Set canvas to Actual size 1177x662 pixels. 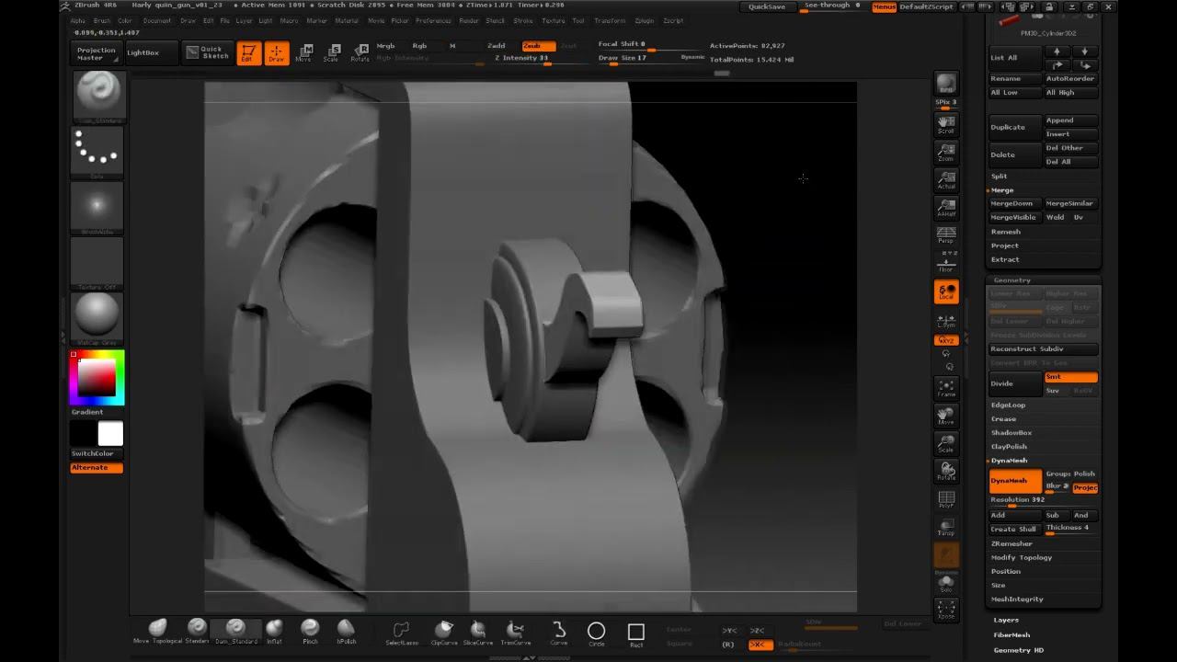946,179
